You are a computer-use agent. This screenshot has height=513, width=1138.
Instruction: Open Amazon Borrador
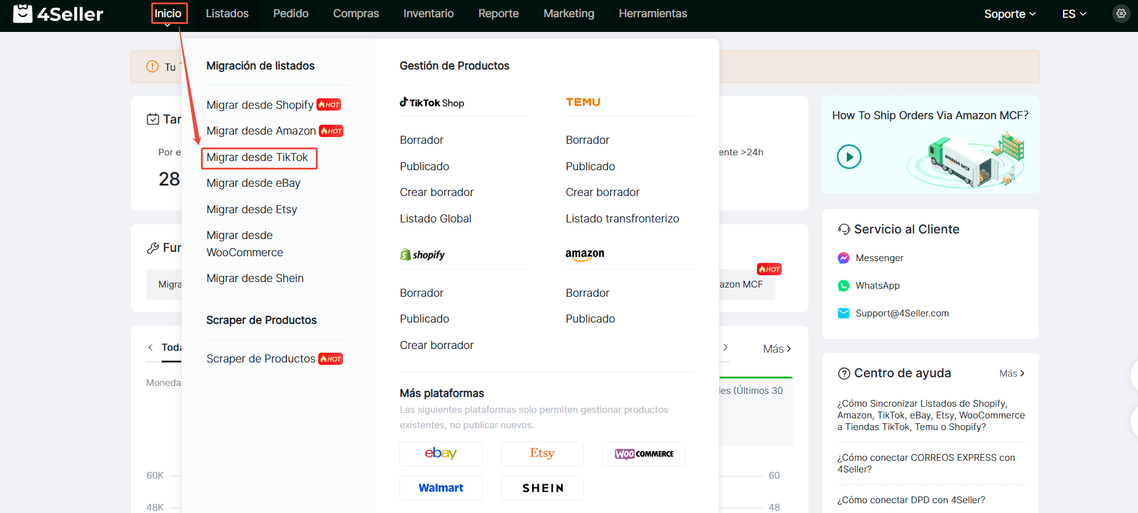click(587, 293)
